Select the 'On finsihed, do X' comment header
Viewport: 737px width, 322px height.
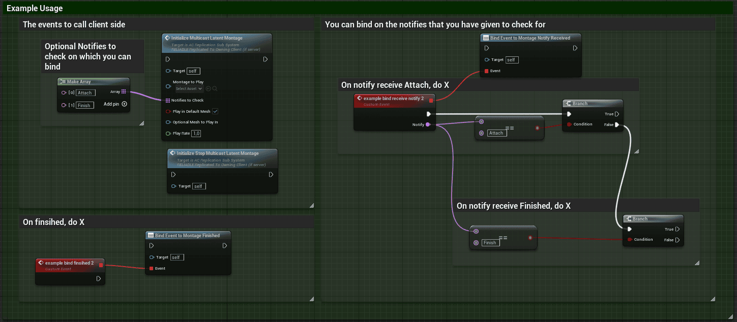coord(166,222)
